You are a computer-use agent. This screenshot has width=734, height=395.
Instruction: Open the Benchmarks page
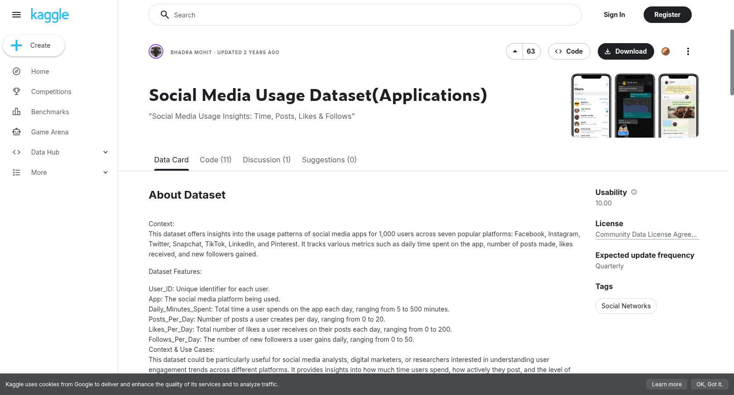(x=50, y=112)
